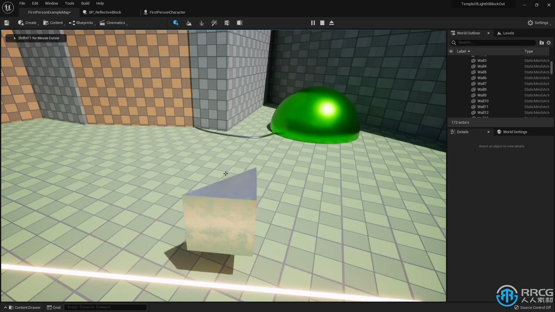Open the Tools menu

(69, 3)
